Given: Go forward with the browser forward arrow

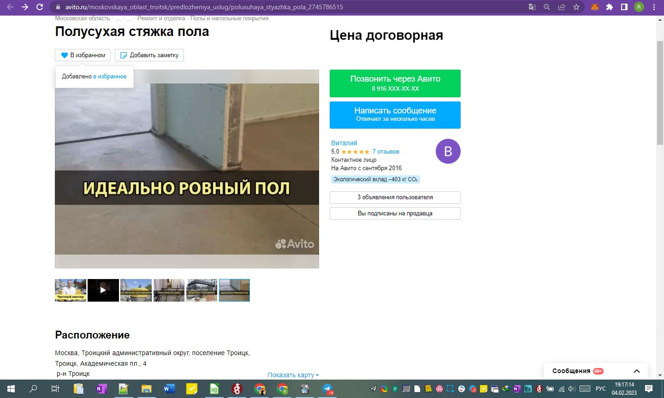Looking at the screenshot, I should (25, 7).
